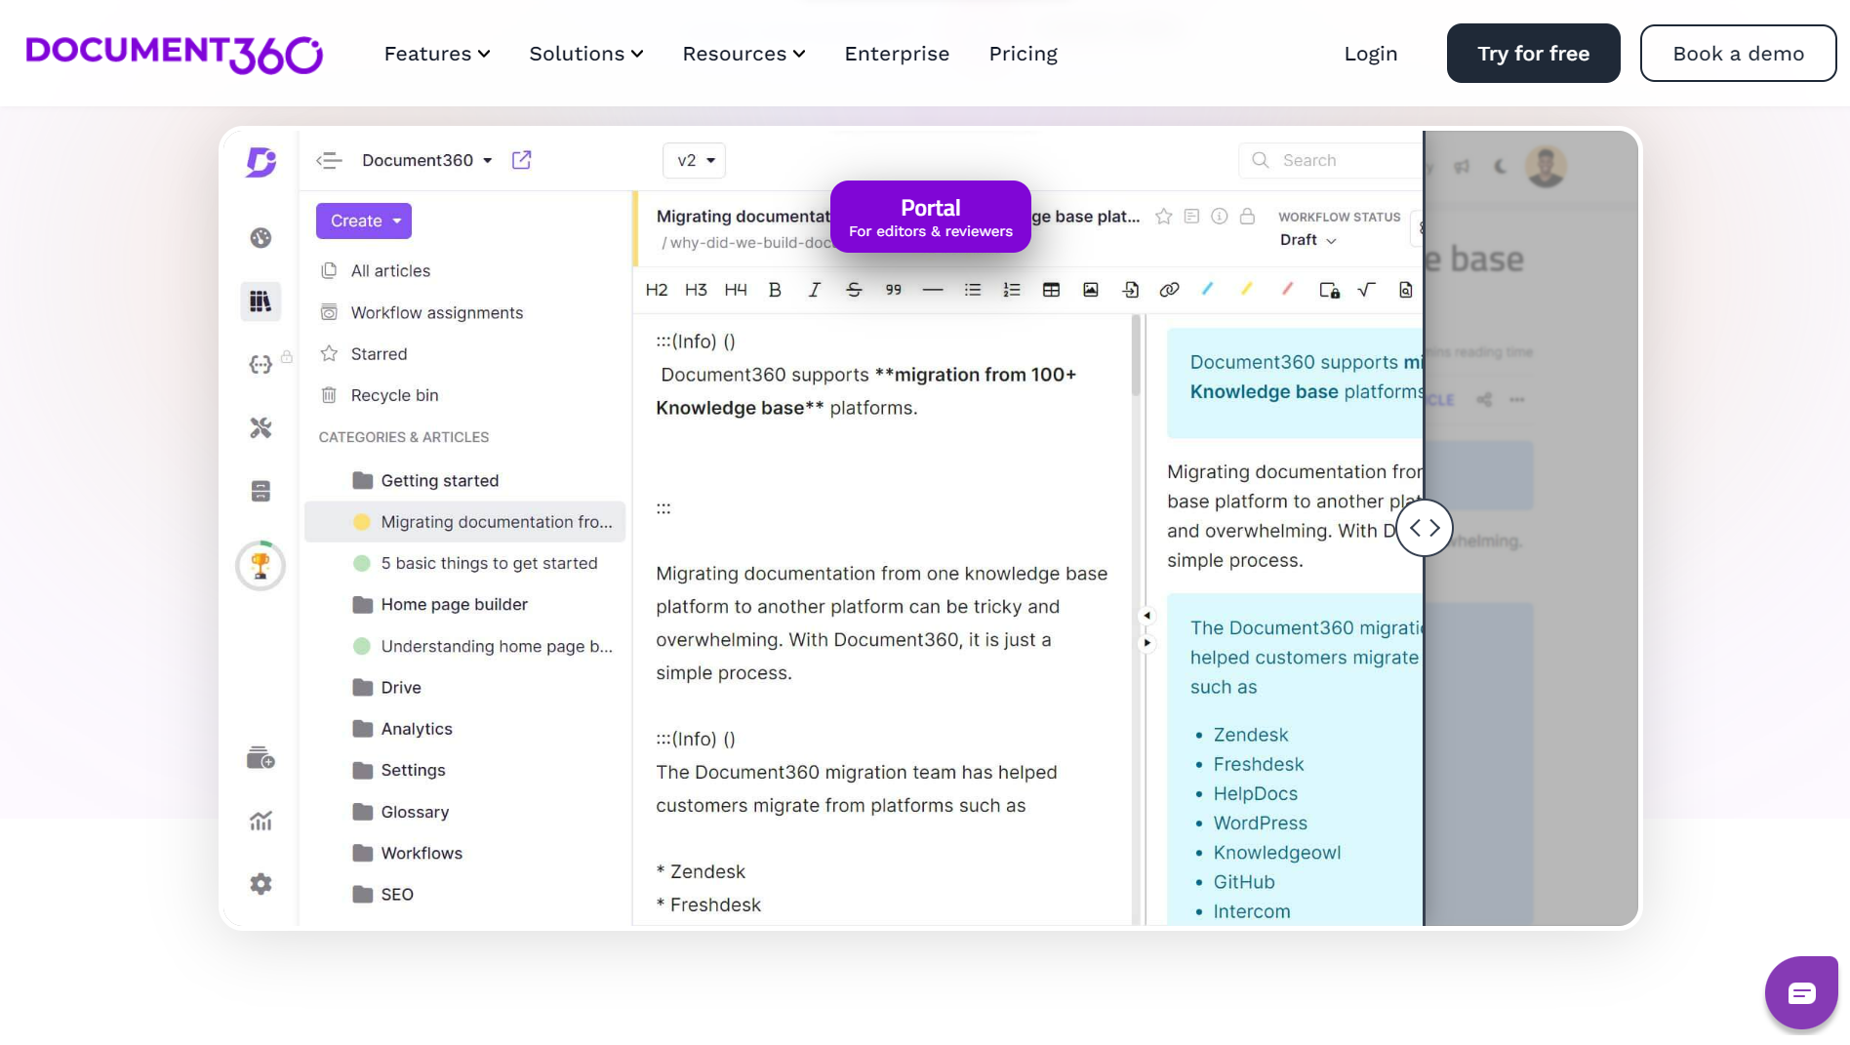Click the Login link
1850x1045 pixels.
click(1371, 54)
